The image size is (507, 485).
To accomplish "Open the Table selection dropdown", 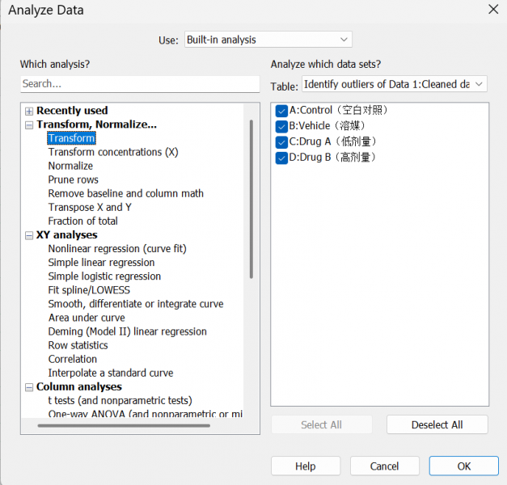I will point(394,84).
